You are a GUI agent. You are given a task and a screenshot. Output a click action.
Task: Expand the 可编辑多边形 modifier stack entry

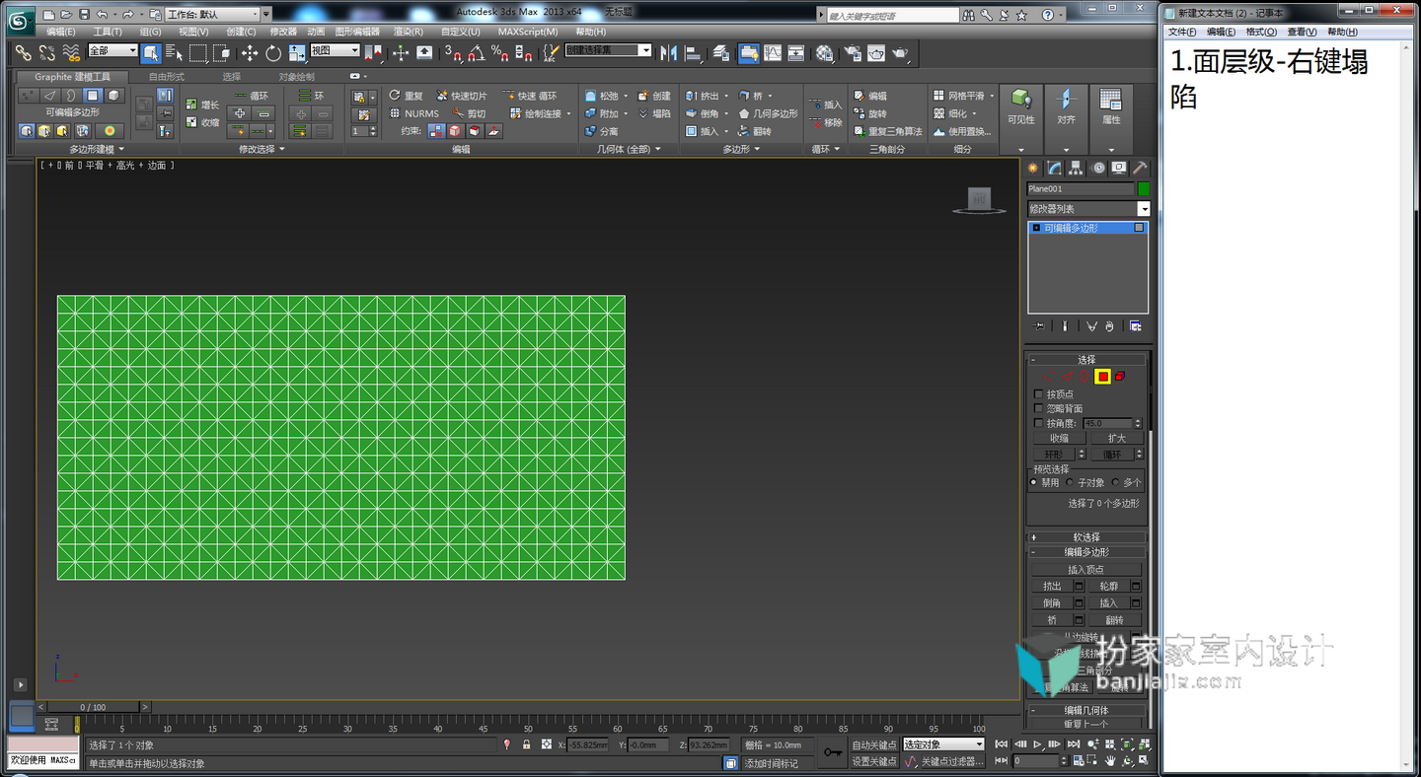(1036, 228)
